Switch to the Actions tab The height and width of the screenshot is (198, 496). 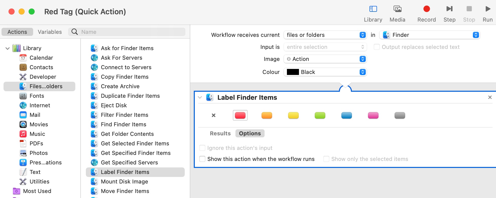click(x=17, y=32)
